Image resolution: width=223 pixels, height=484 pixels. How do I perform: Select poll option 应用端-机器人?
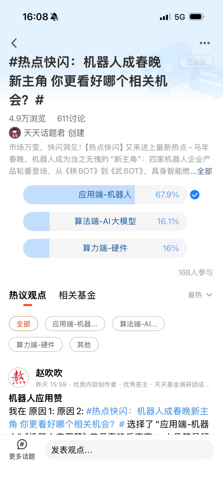point(105,195)
